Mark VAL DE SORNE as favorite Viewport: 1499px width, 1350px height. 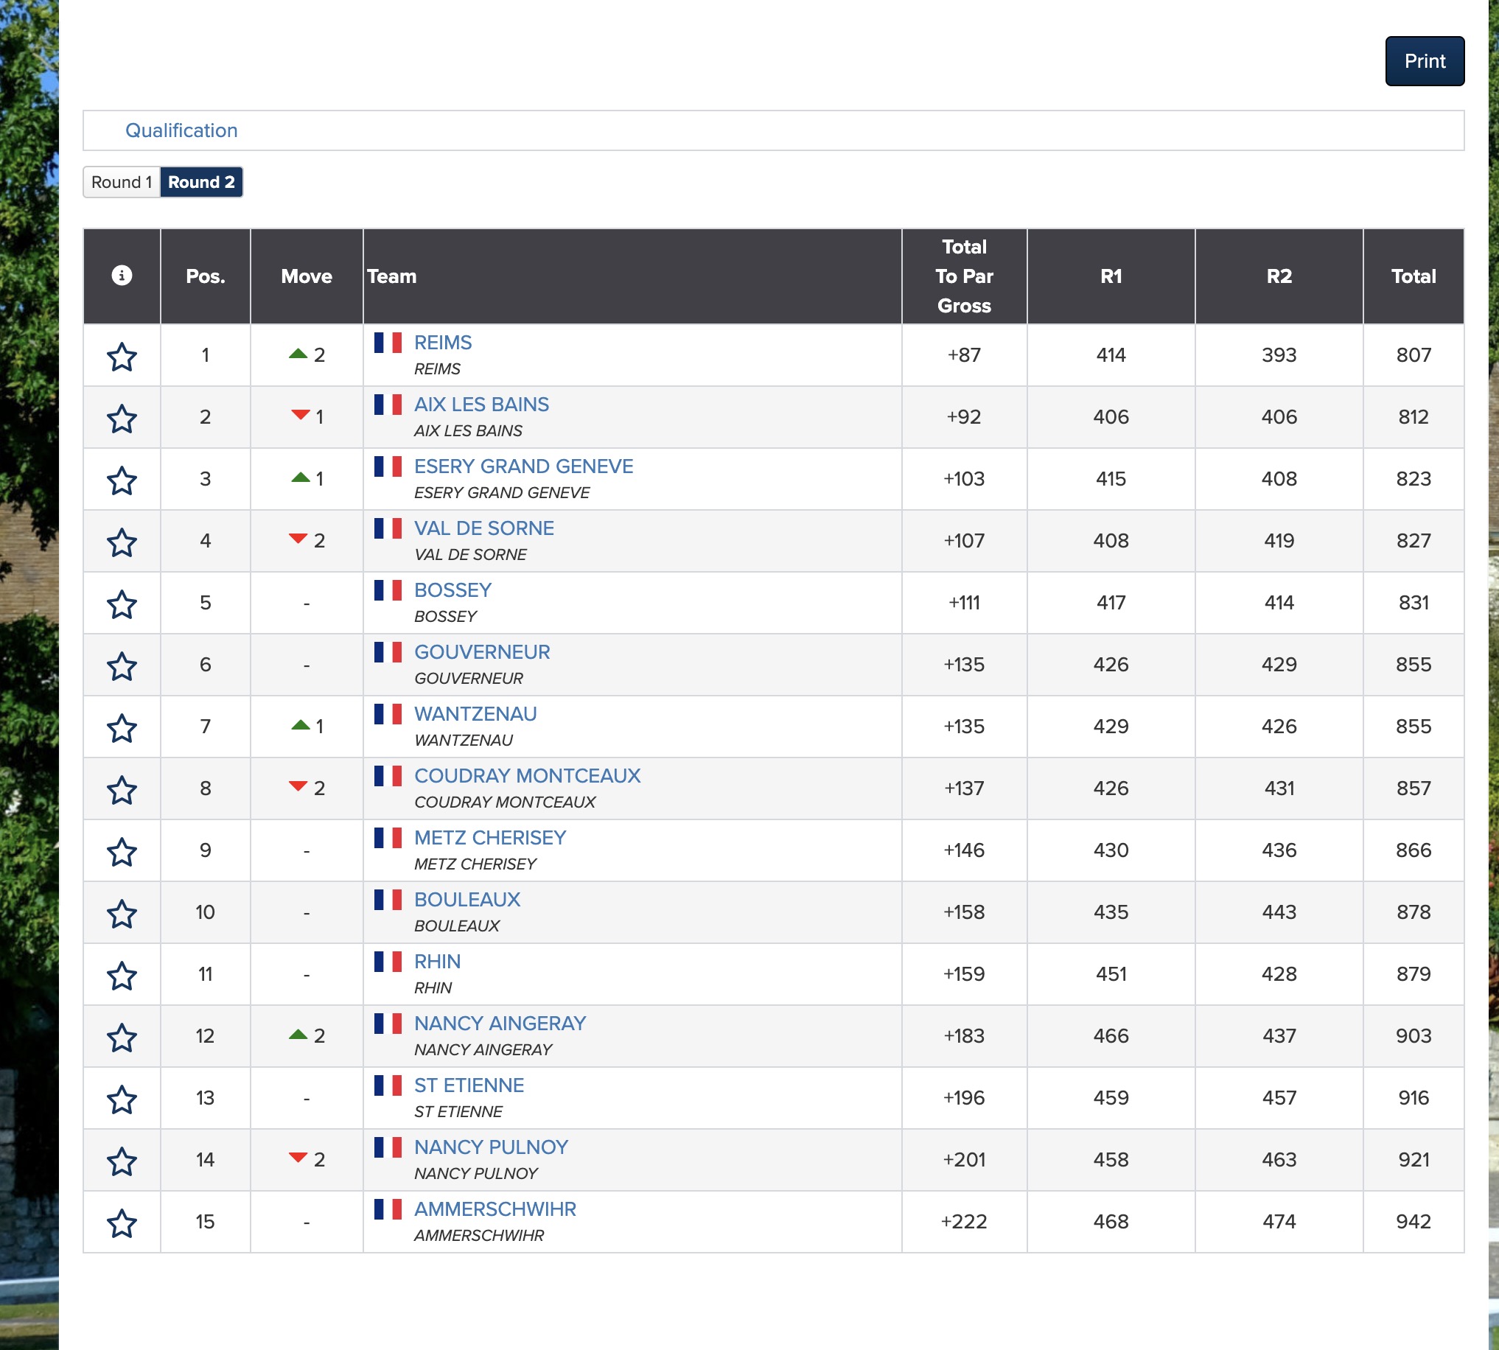pos(122,543)
